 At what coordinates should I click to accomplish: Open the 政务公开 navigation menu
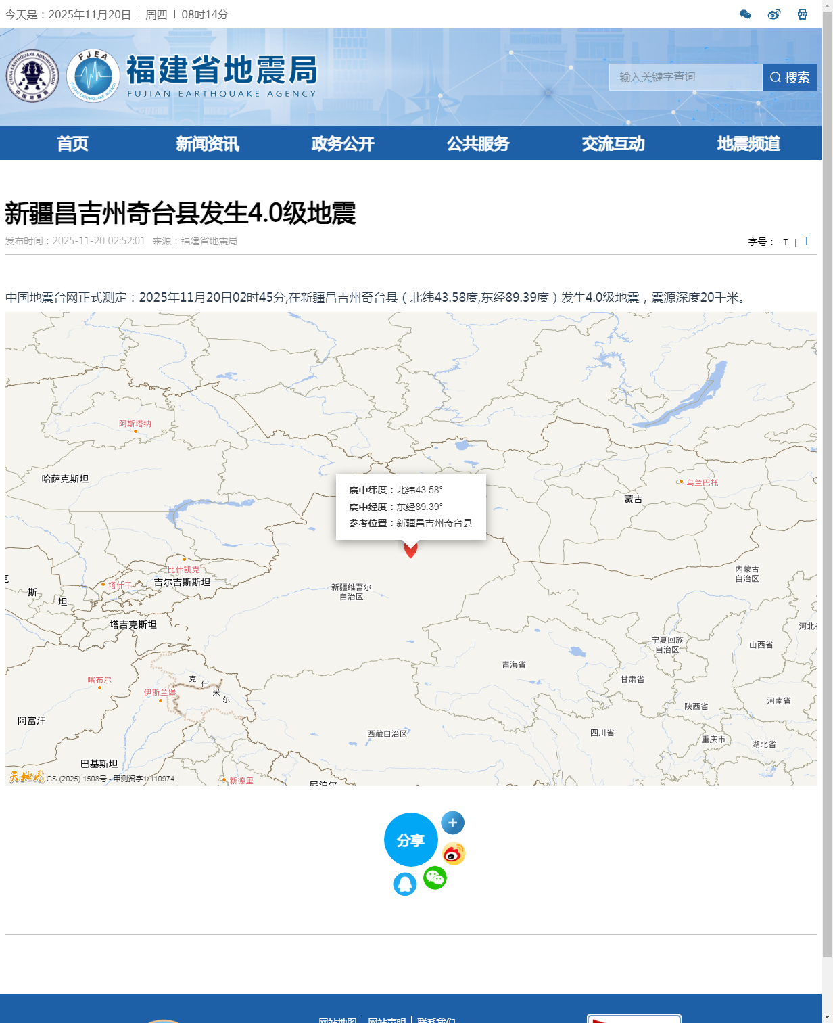click(343, 143)
